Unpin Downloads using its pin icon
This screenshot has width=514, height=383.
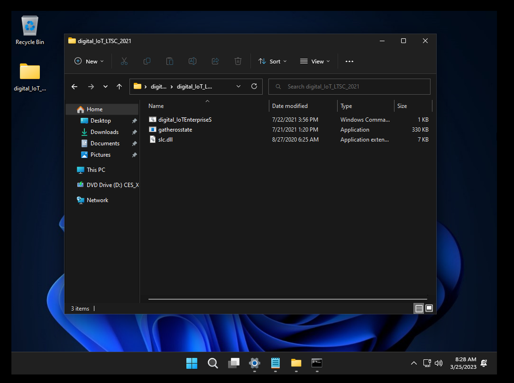coord(134,132)
